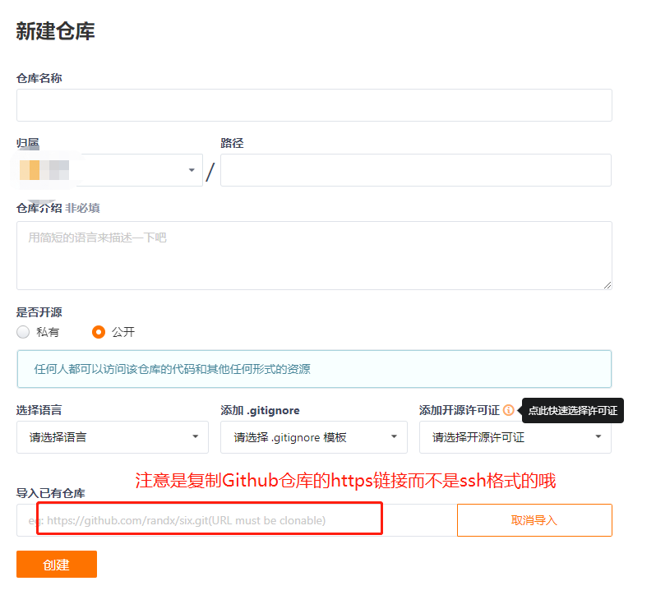
Task: Select the 公开 radio button
Action: [x=99, y=332]
